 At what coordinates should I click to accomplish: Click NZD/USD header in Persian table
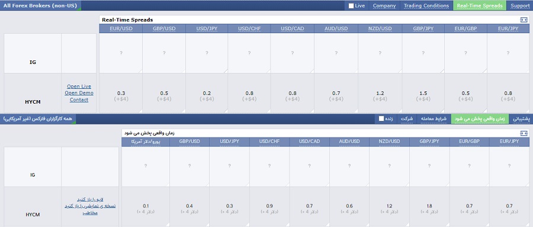click(390, 142)
